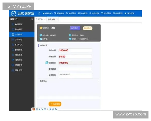Image resolution: width=151 pixels, height=121 pixels.
Task: Click the license plate icon
Action: (x=41, y=39)
